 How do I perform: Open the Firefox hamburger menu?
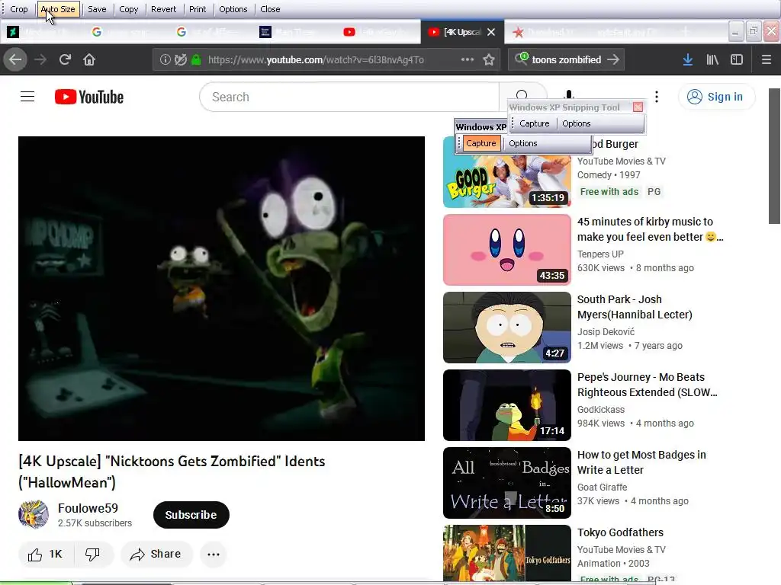point(767,59)
